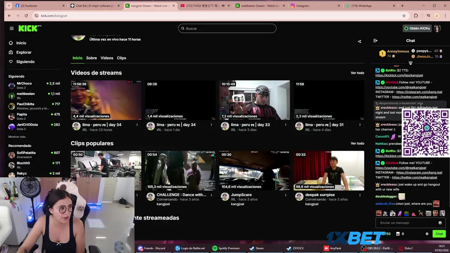Open MrChoco channel in sidebar
The width and height of the screenshot is (450, 253).
click(34, 85)
